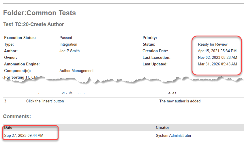244x144 pixels.
Task: Click the Date column header in comments
Action: [8, 128]
